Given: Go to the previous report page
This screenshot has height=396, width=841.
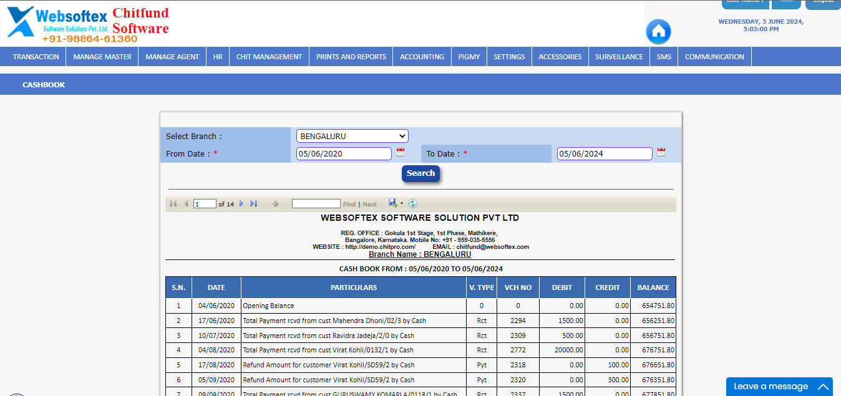Looking at the screenshot, I should 186,204.
